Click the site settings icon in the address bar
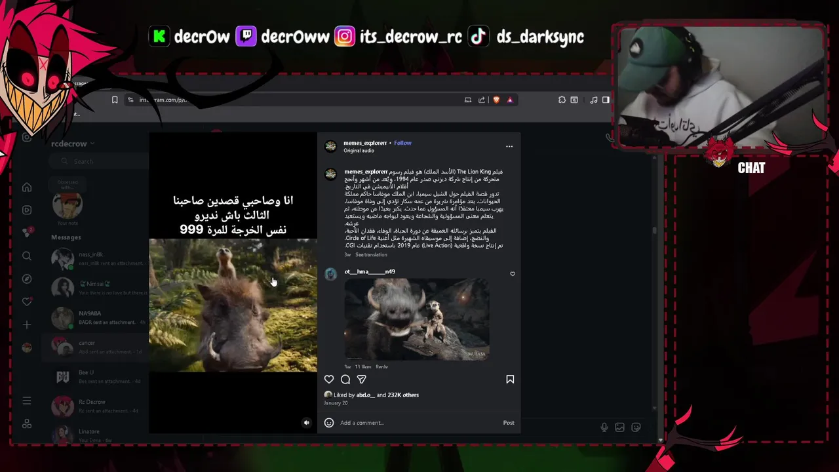The width and height of the screenshot is (839, 472). pyautogui.click(x=130, y=100)
